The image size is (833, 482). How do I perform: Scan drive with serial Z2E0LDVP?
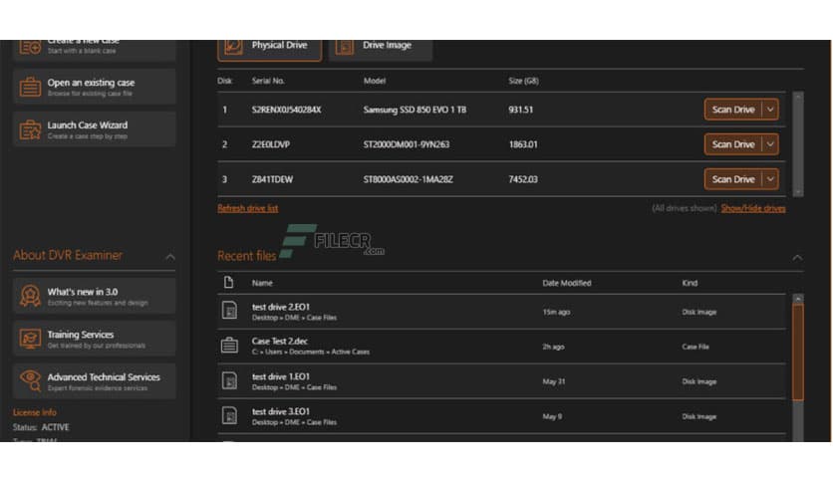tap(733, 144)
